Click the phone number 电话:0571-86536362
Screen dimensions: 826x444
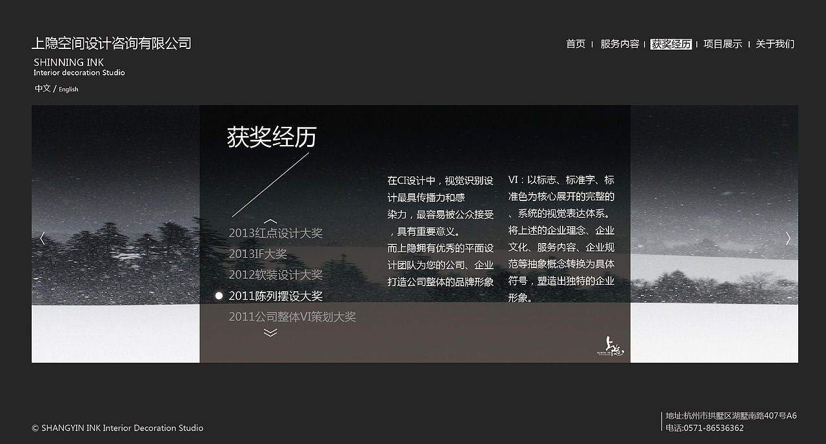[x=705, y=428]
